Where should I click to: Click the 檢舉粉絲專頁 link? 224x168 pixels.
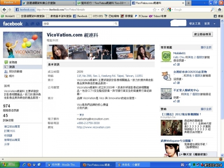pos(12,140)
